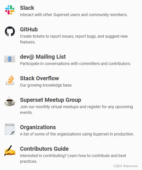
Task: Click the mailing list envelope icon
Action: [x=10, y=59]
